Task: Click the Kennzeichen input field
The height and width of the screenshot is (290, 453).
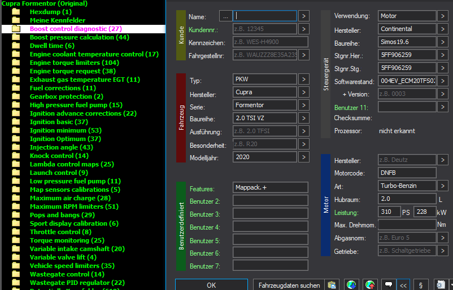Action: [x=271, y=42]
